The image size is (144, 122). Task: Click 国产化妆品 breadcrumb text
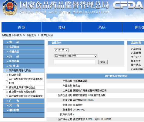click(x=47, y=35)
